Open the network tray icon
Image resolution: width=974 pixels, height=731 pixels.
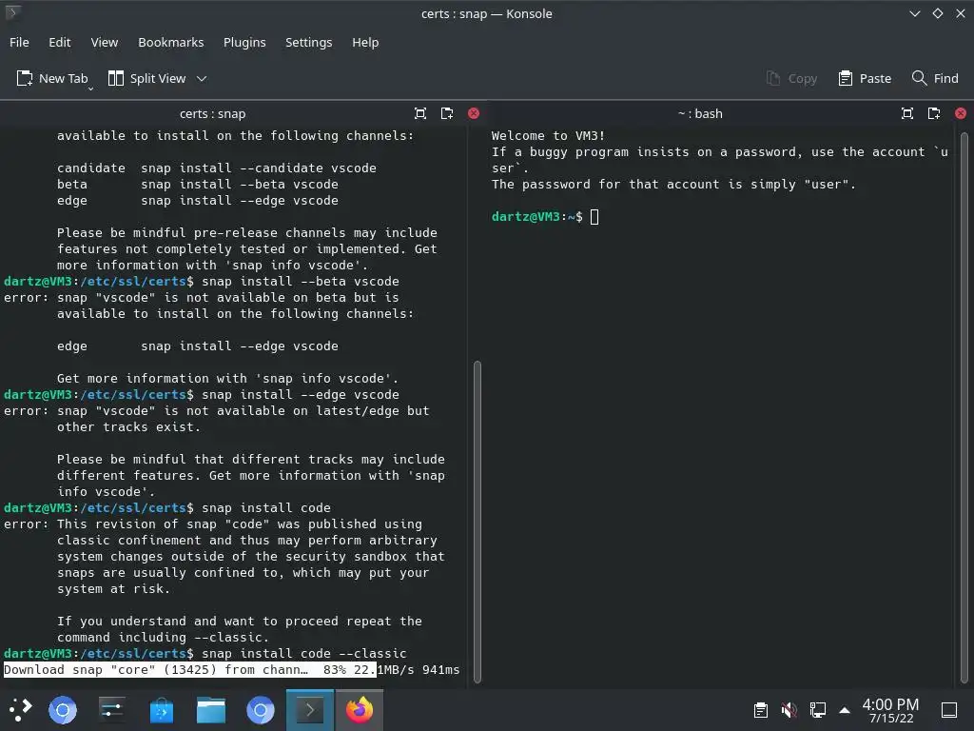coord(817,710)
